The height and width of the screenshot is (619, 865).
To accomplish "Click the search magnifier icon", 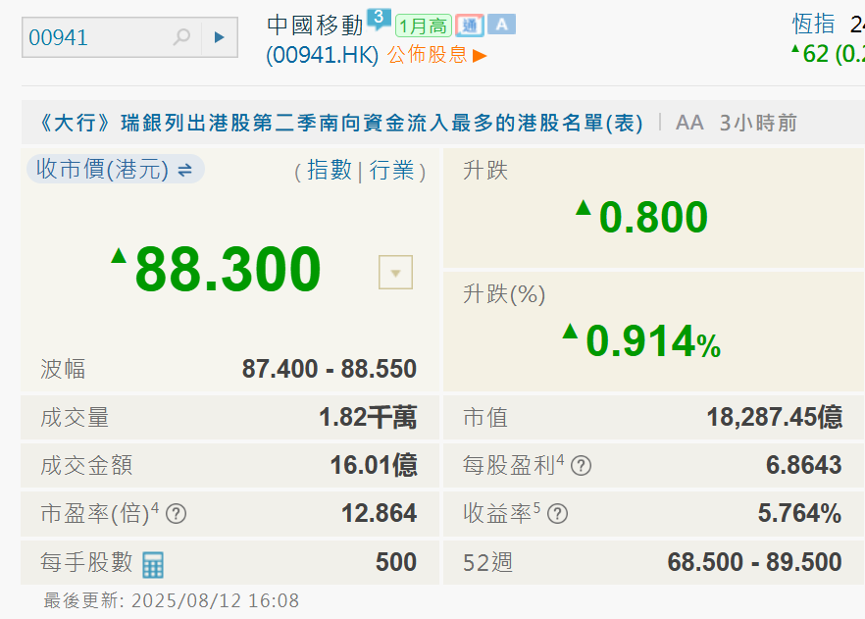I will 181,37.
